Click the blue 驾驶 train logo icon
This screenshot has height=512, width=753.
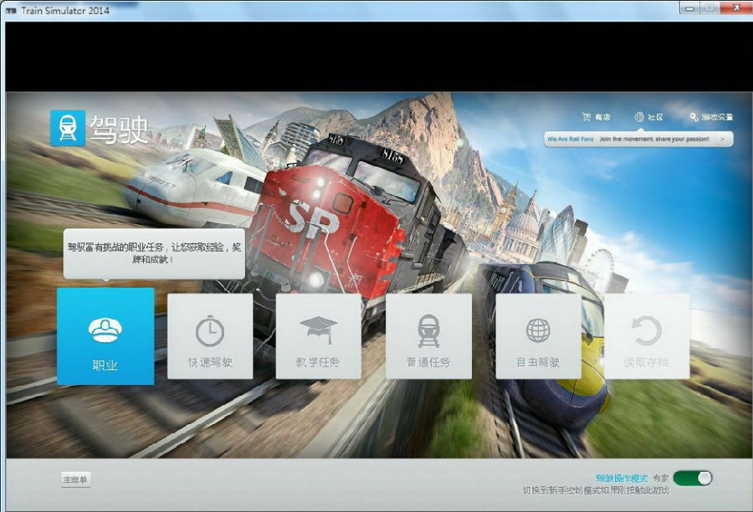[x=68, y=128]
